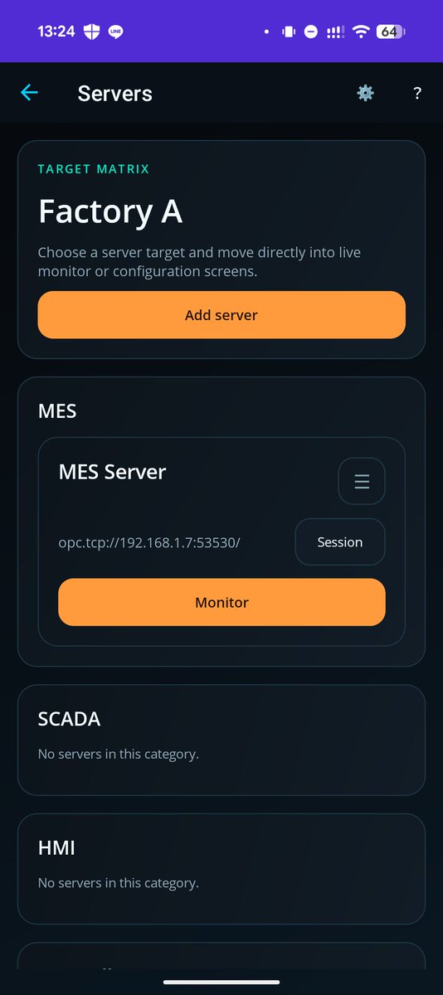
Task: Select the HMI category card
Action: [221, 869]
